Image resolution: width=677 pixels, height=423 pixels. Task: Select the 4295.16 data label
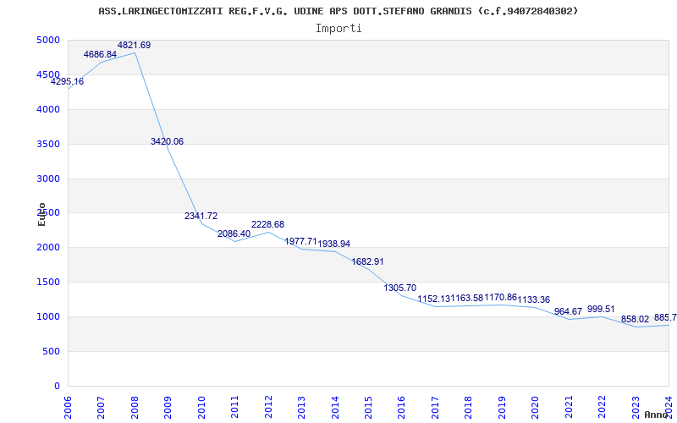[x=68, y=81]
